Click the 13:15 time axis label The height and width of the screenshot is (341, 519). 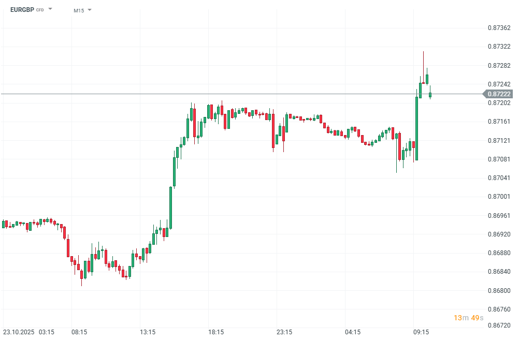[x=147, y=332]
